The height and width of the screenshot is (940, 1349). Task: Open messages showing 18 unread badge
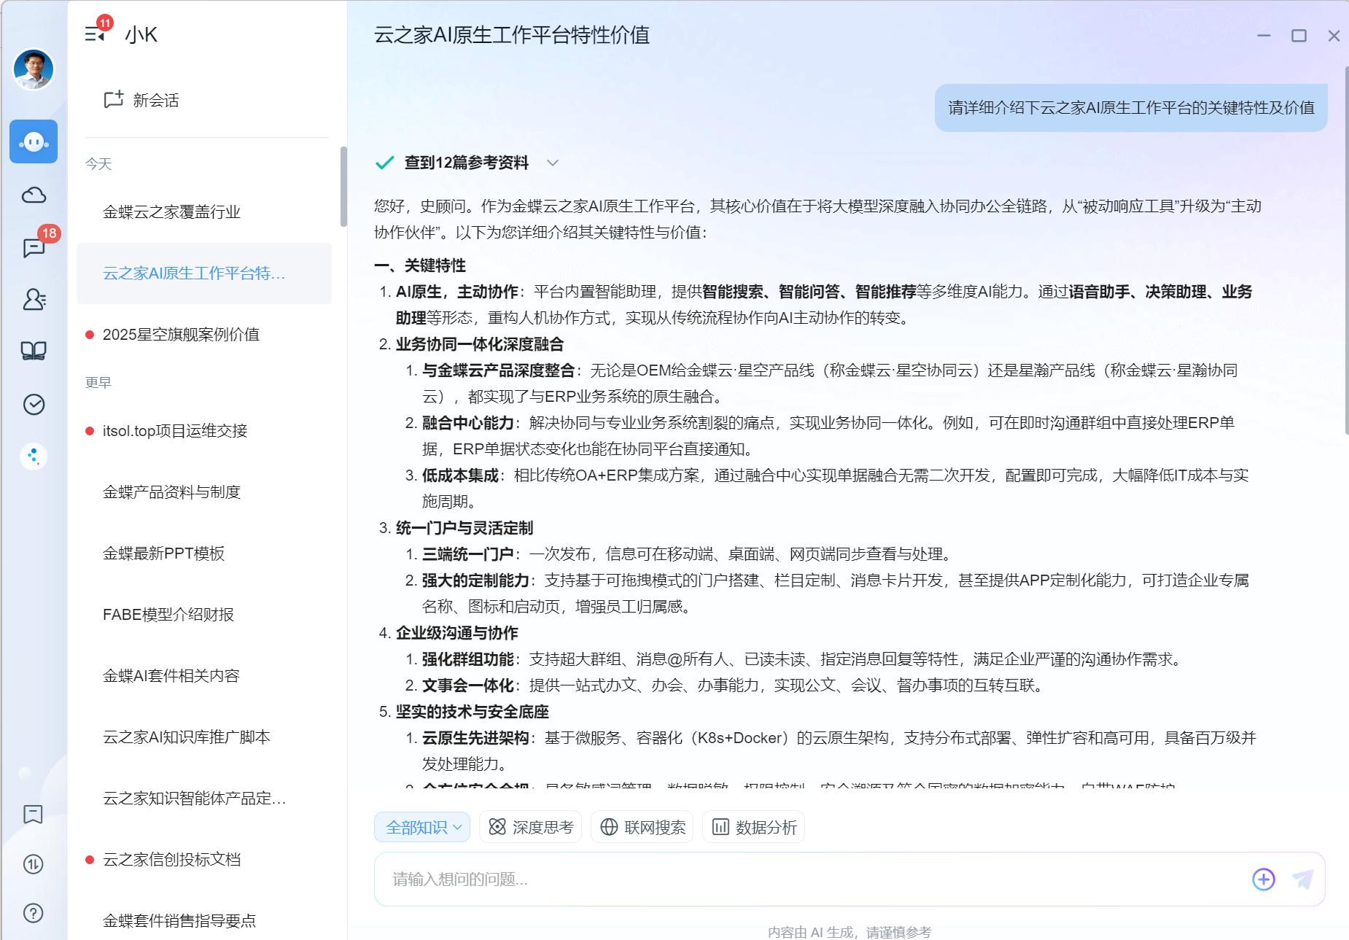pos(34,248)
